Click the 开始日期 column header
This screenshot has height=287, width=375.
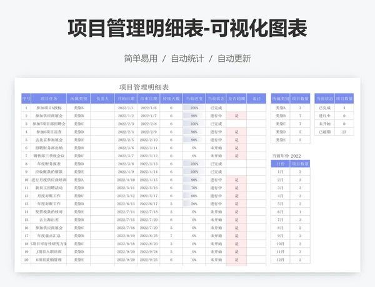[x=126, y=99]
